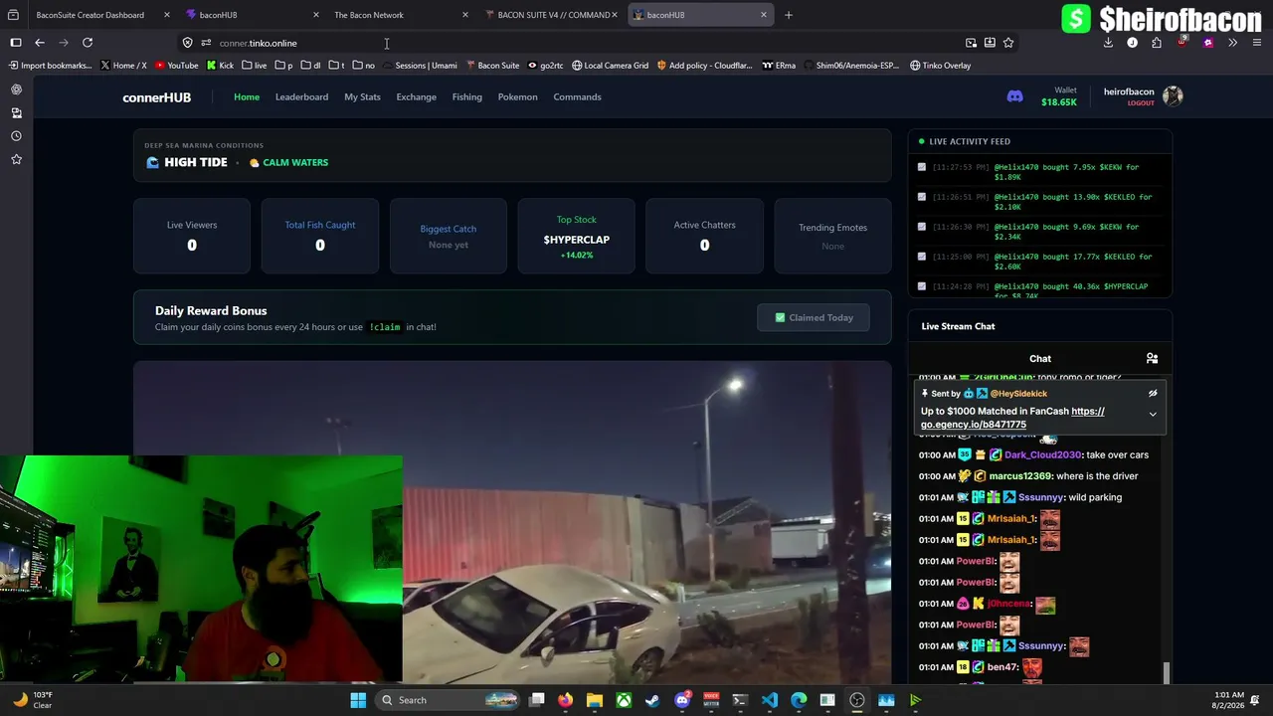The width and height of the screenshot is (1273, 716).
Task: Reload the page with the refresh icon
Action: click(88, 43)
